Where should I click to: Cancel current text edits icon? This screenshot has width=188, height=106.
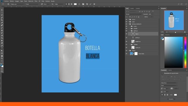[87, 4]
